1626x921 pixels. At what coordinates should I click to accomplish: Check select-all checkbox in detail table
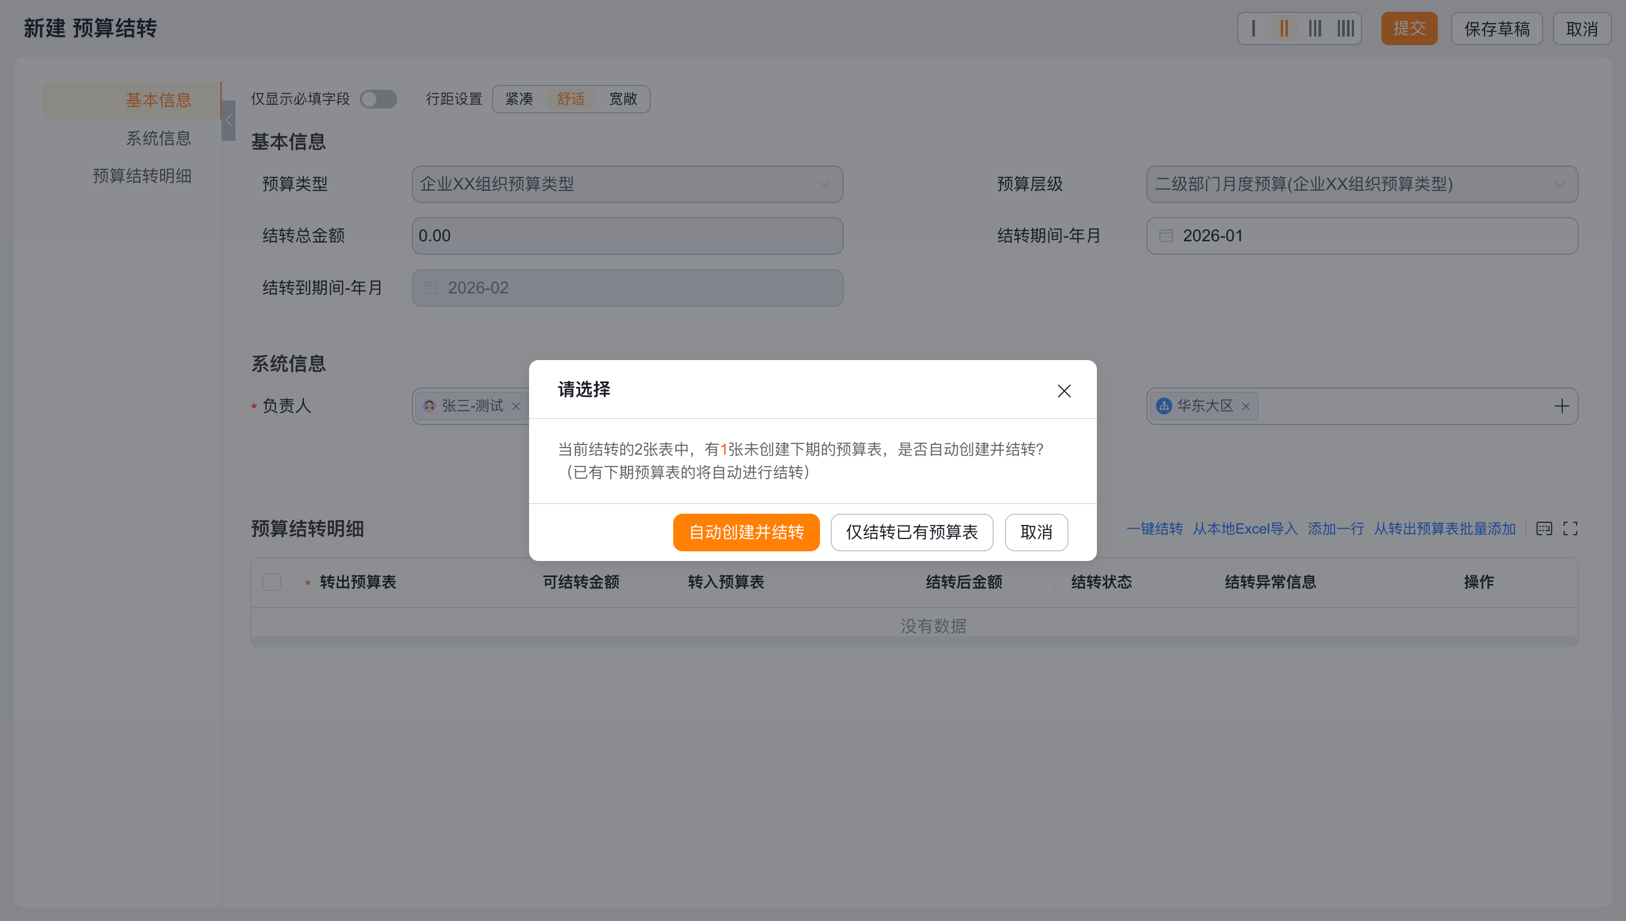tap(272, 582)
